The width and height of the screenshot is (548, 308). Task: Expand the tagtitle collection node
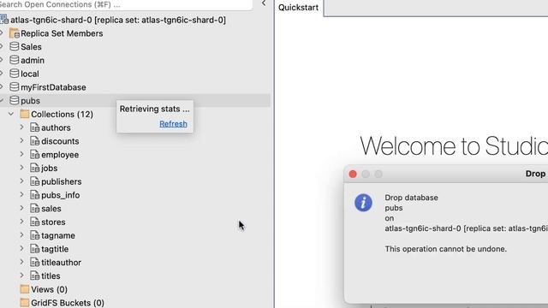click(21, 249)
